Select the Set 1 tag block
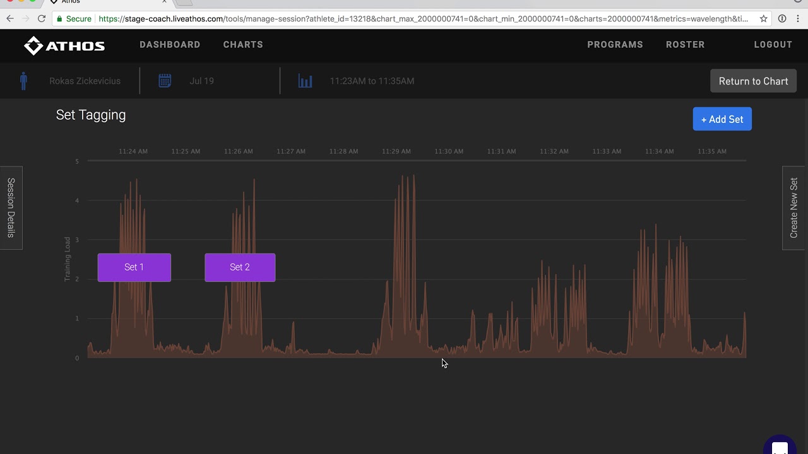This screenshot has width=808, height=454. 134,267
